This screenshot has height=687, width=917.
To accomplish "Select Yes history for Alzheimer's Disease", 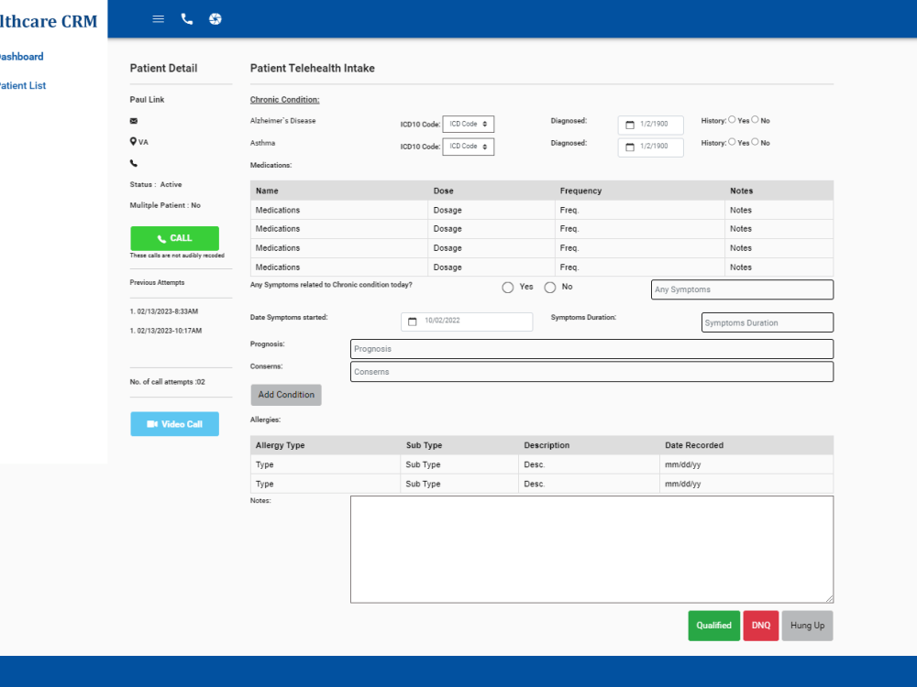I will pos(732,120).
